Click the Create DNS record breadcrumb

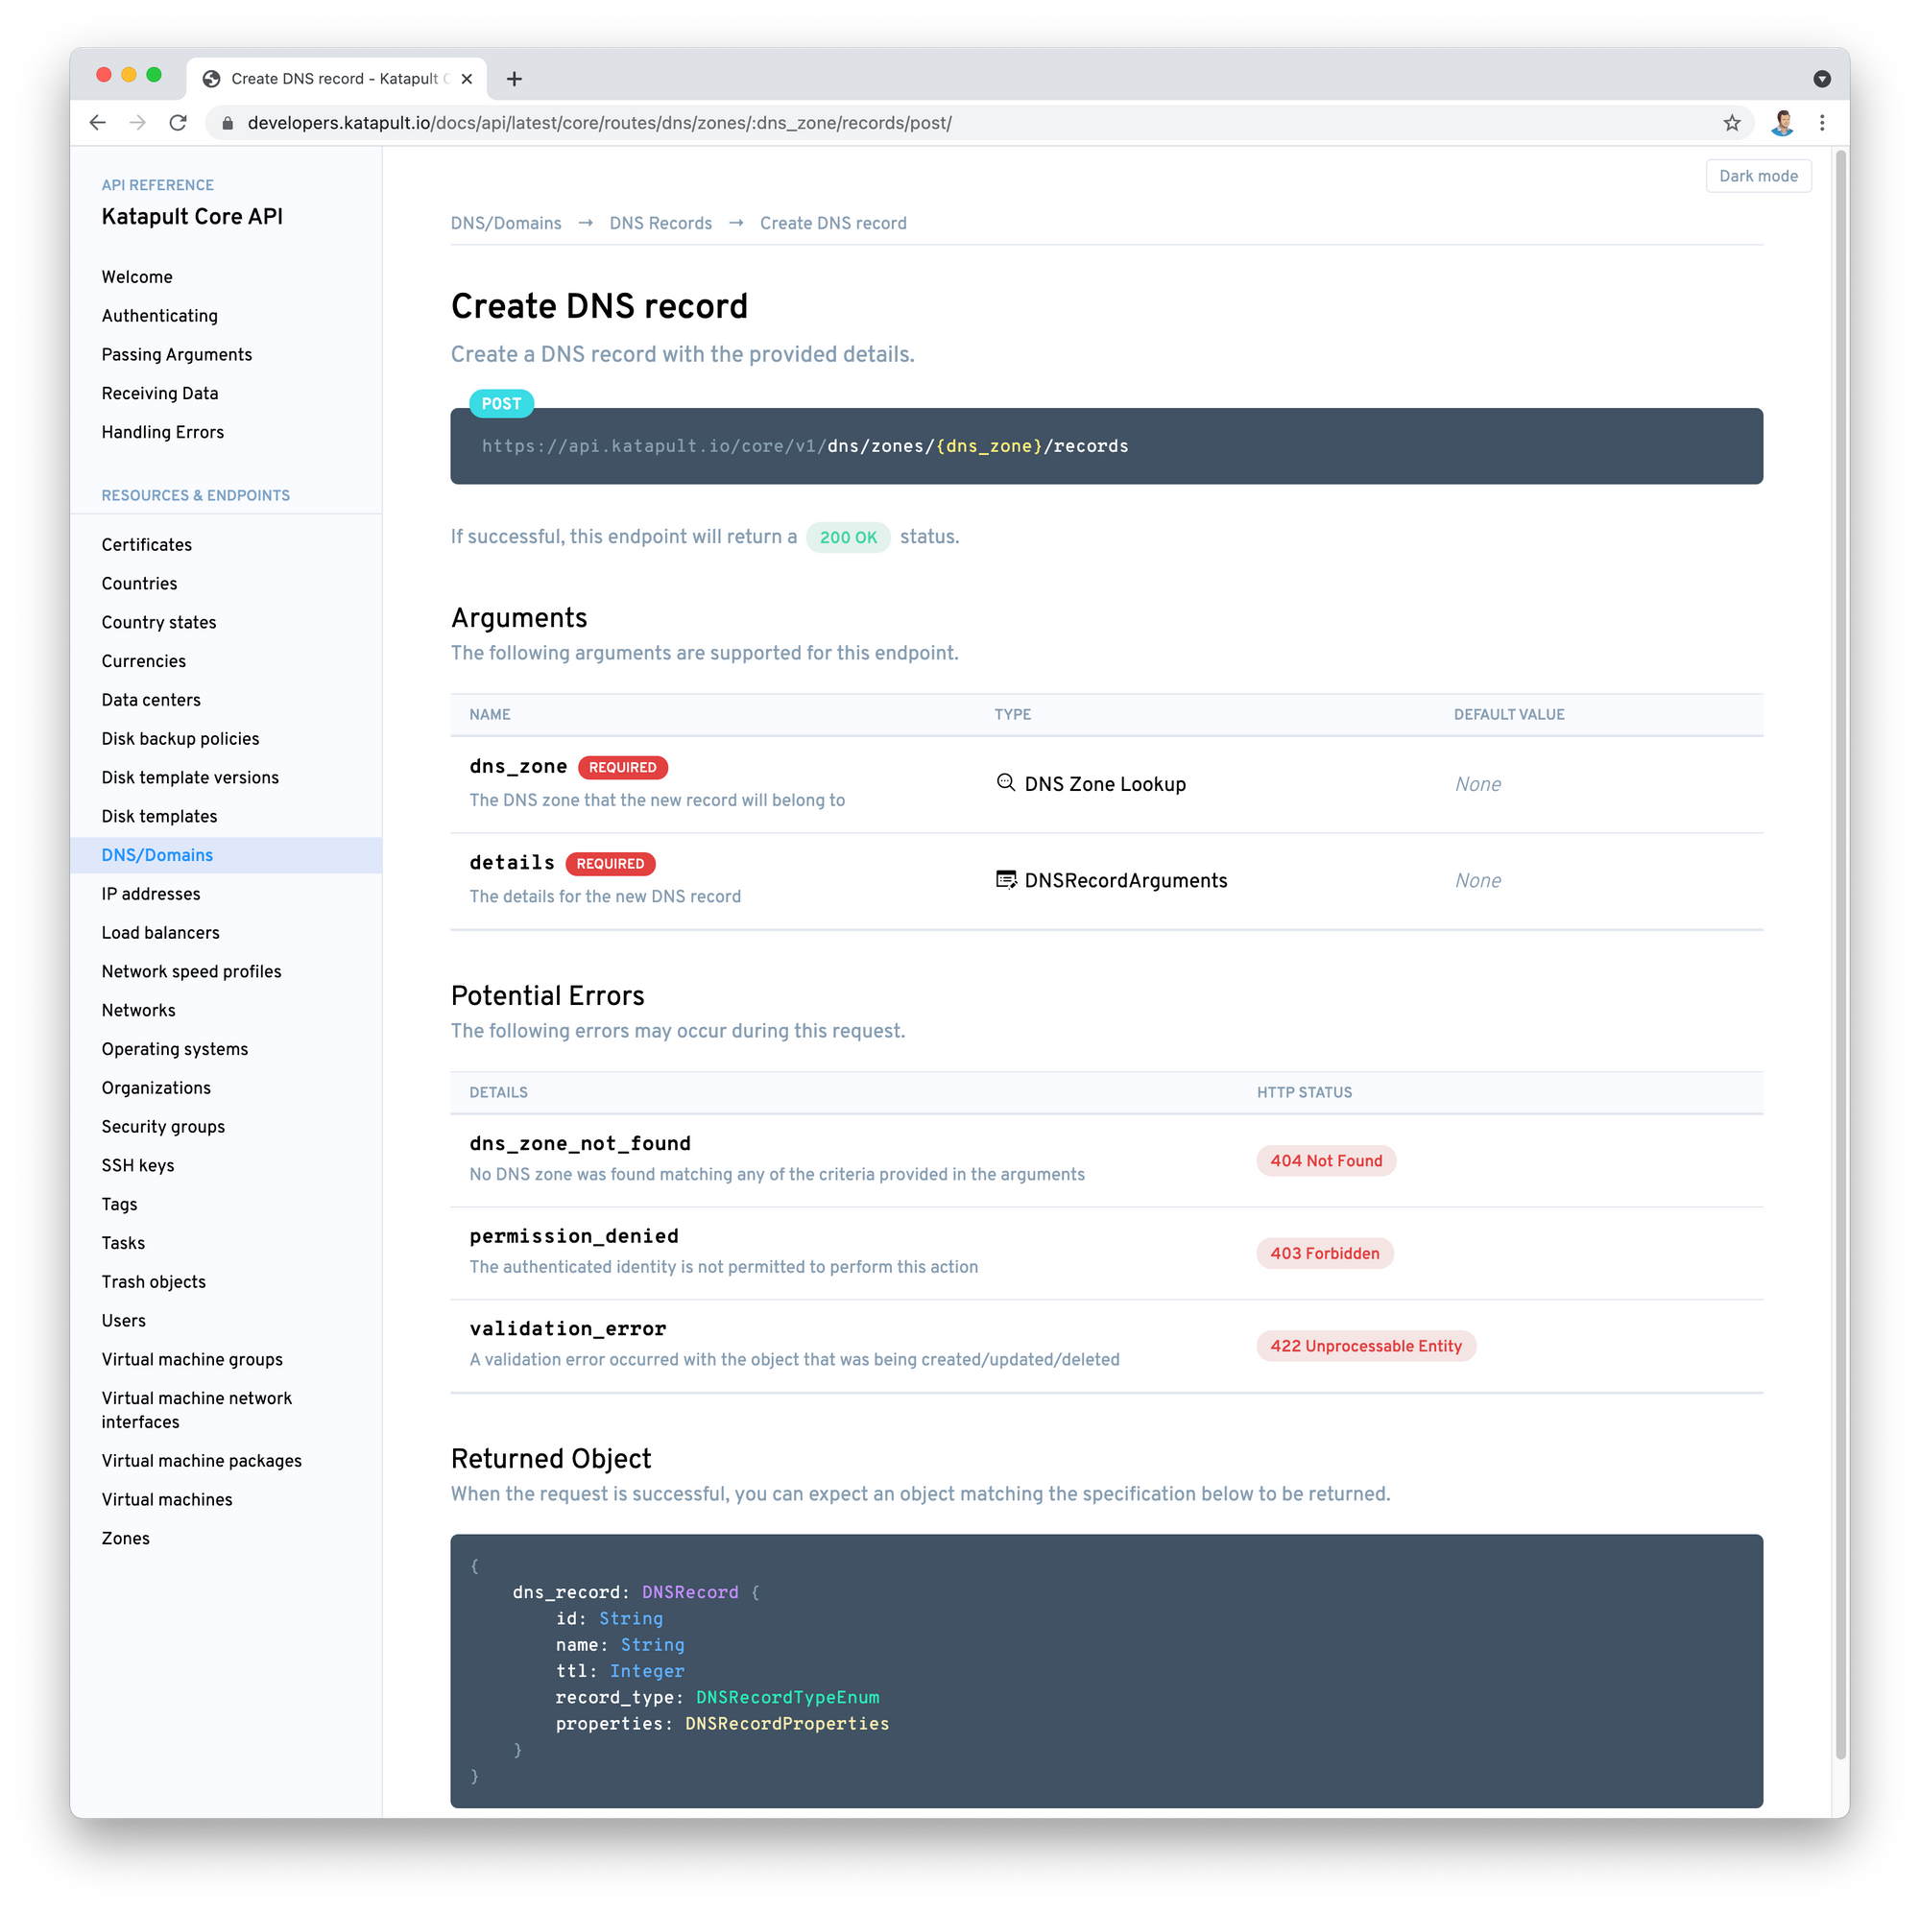point(832,224)
